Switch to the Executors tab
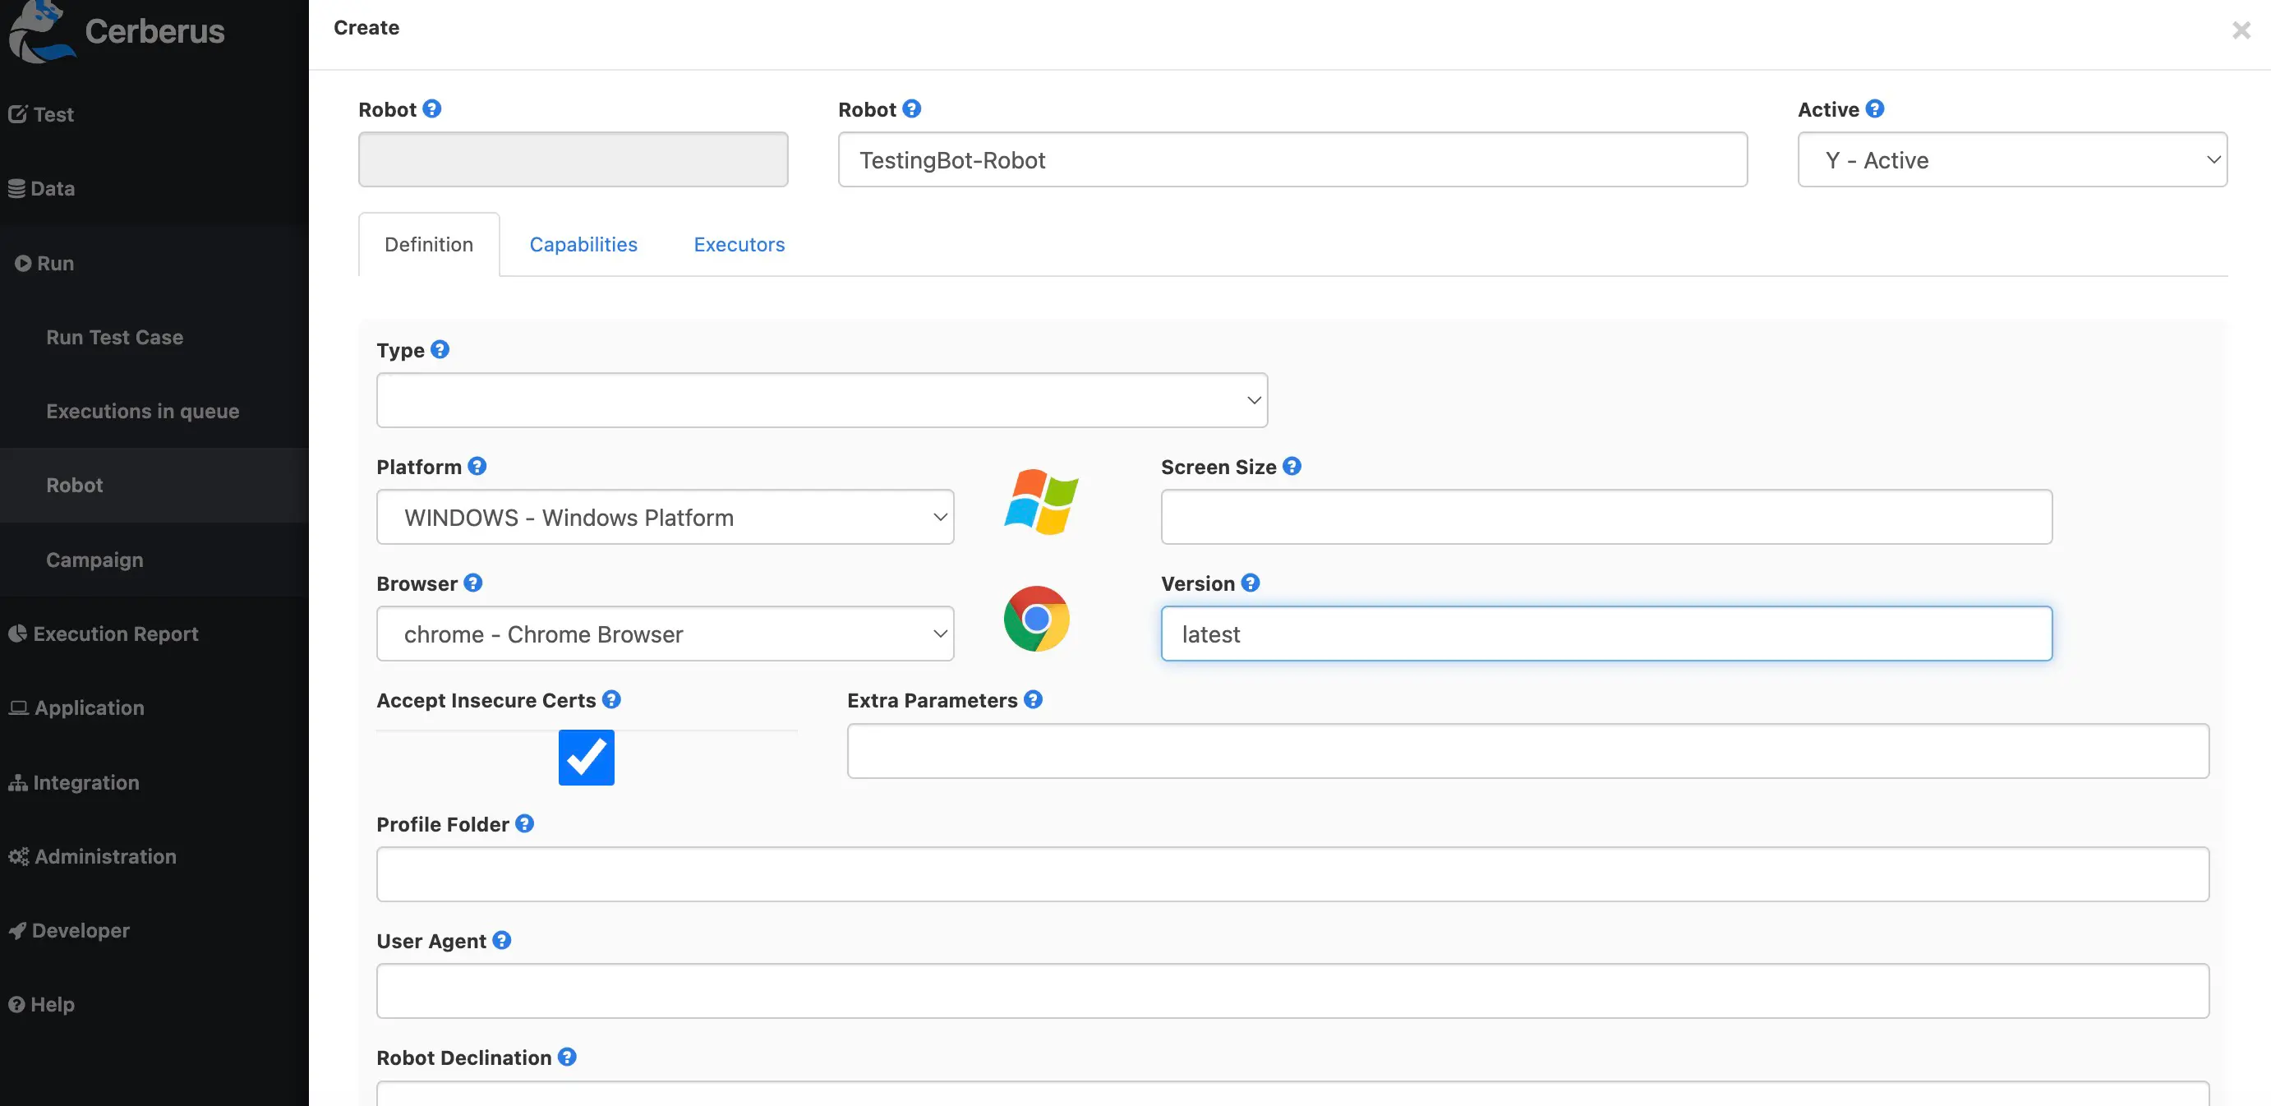The image size is (2271, 1106). click(x=739, y=244)
